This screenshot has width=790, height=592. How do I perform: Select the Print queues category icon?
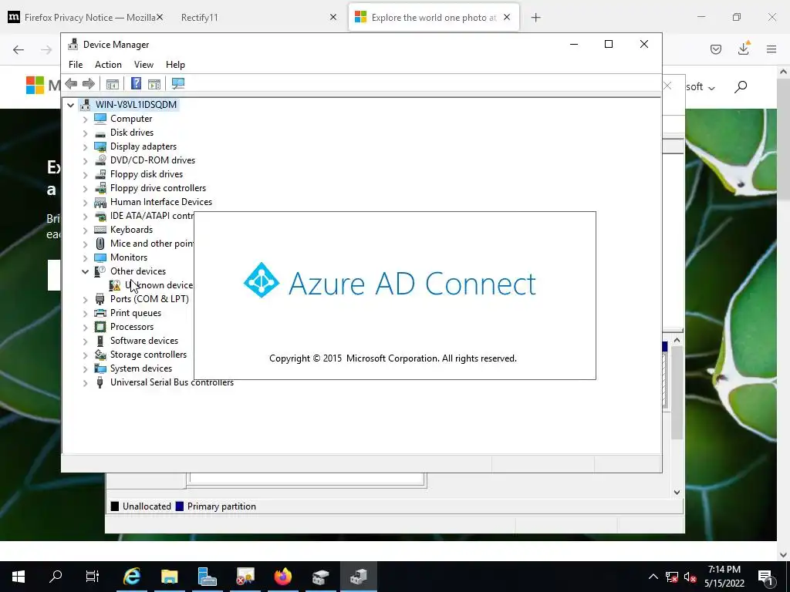(100, 313)
